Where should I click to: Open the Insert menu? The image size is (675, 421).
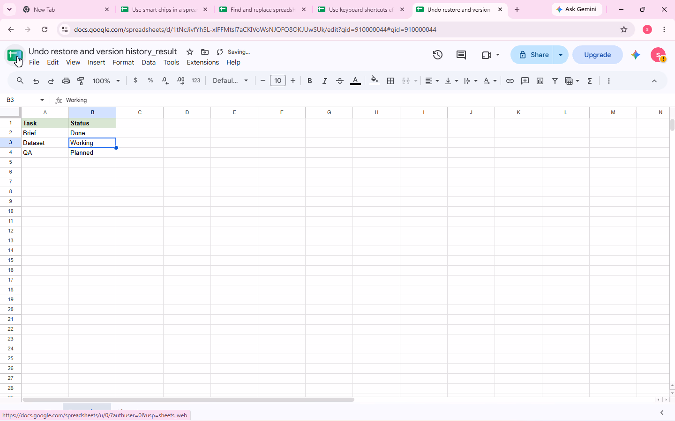coord(97,62)
